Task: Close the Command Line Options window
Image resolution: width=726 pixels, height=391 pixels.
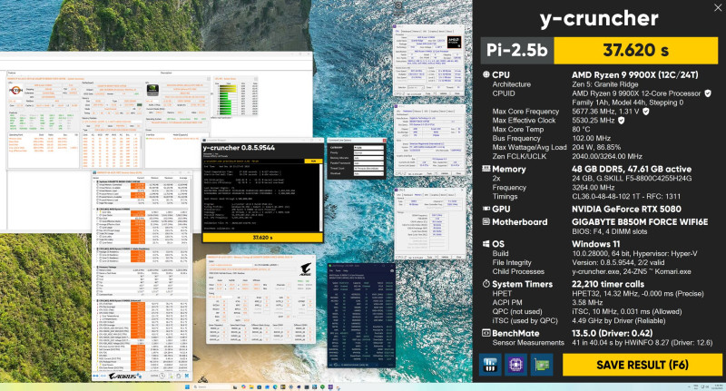Action: click(x=384, y=141)
